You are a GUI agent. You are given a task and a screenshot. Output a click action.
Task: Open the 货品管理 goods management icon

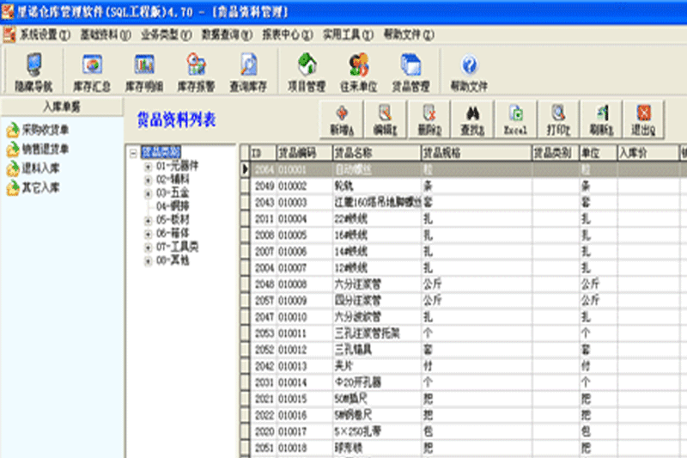410,64
